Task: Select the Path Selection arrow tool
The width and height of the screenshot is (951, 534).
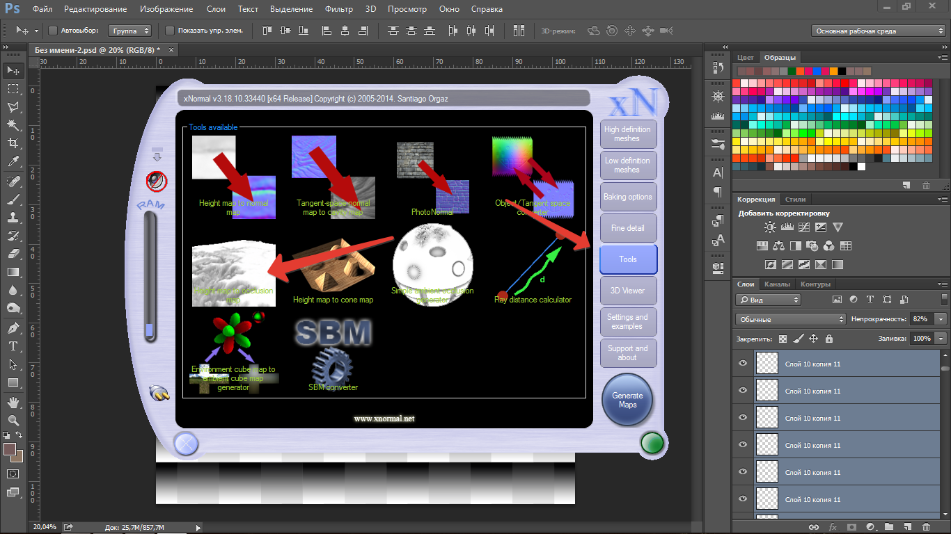Action: [x=13, y=364]
